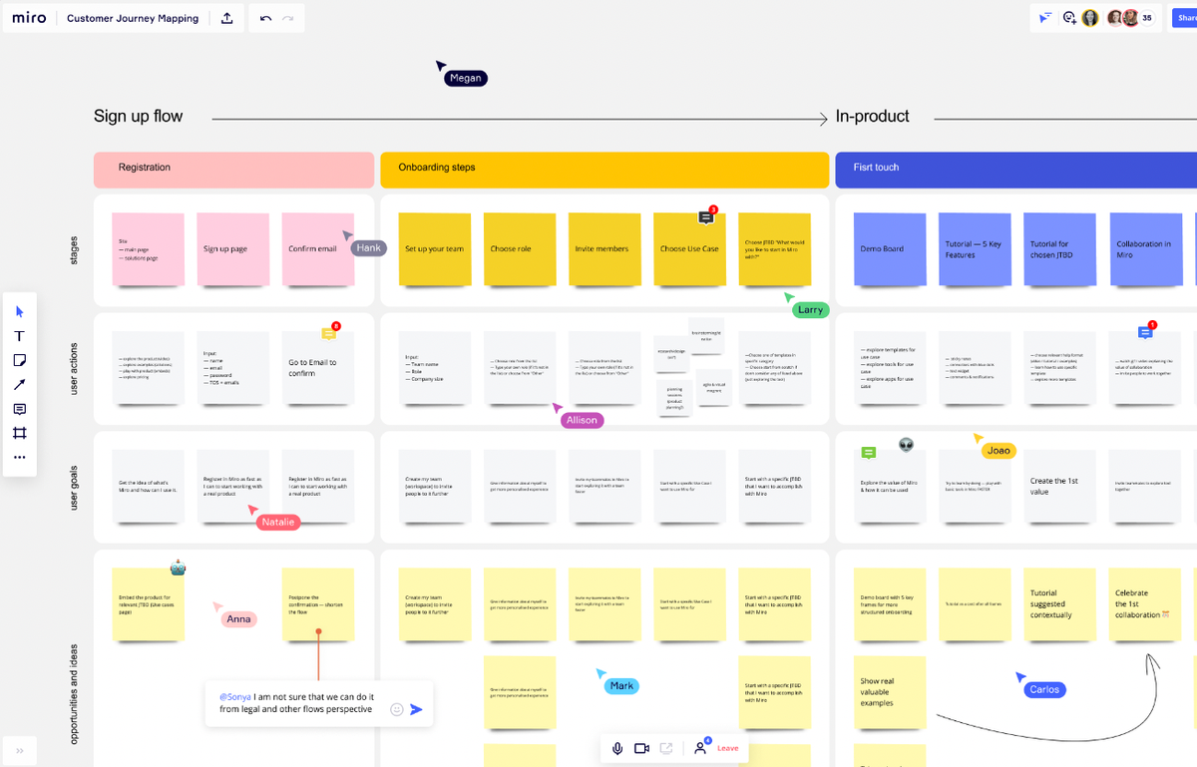Image resolution: width=1197 pixels, height=767 pixels.
Task: Open call participants list icon
Action: 701,747
